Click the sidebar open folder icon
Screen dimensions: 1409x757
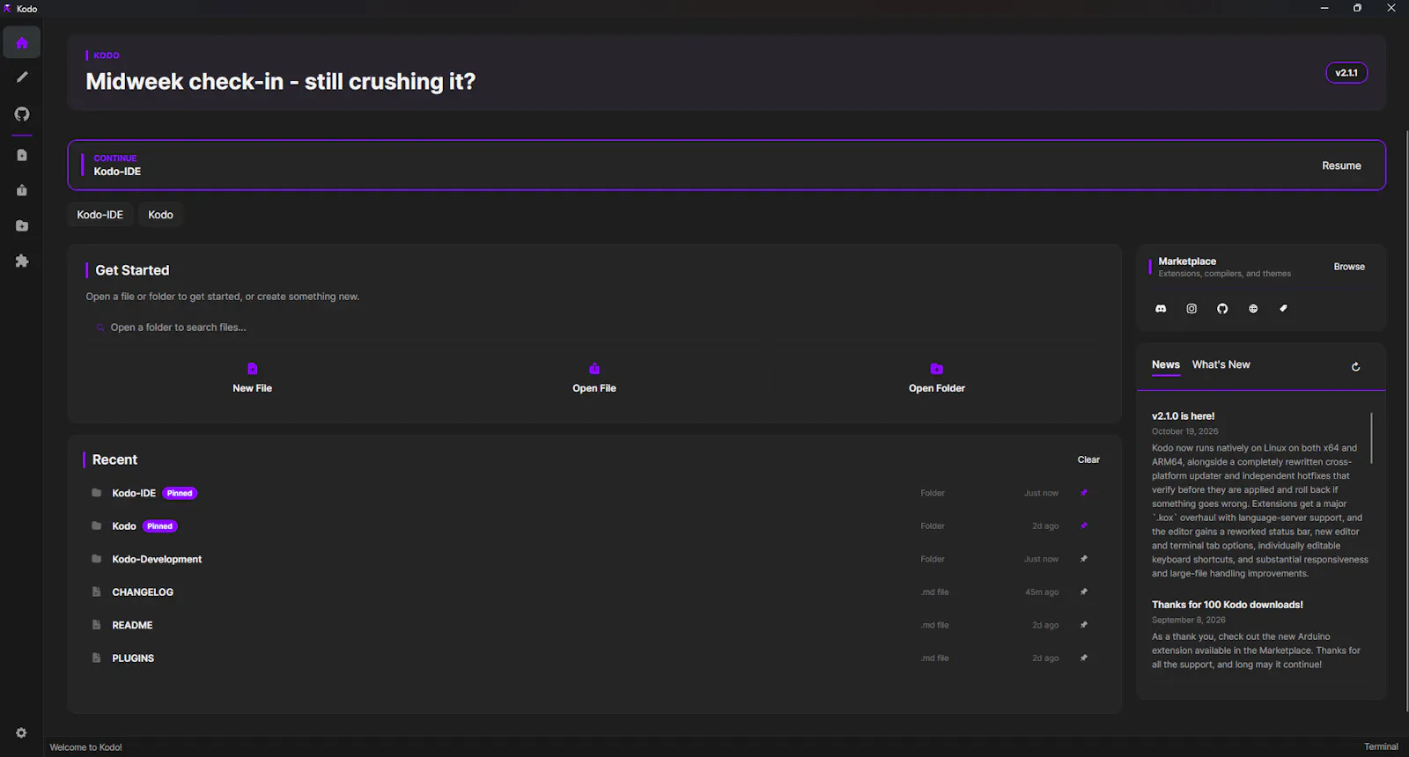tap(22, 226)
